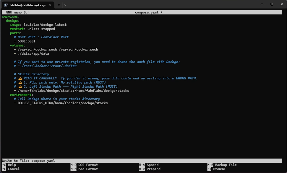Image resolution: width=287 pixels, height=173 pixels.
Task: Open a new tab with the plus icon
Action: coord(59,5)
